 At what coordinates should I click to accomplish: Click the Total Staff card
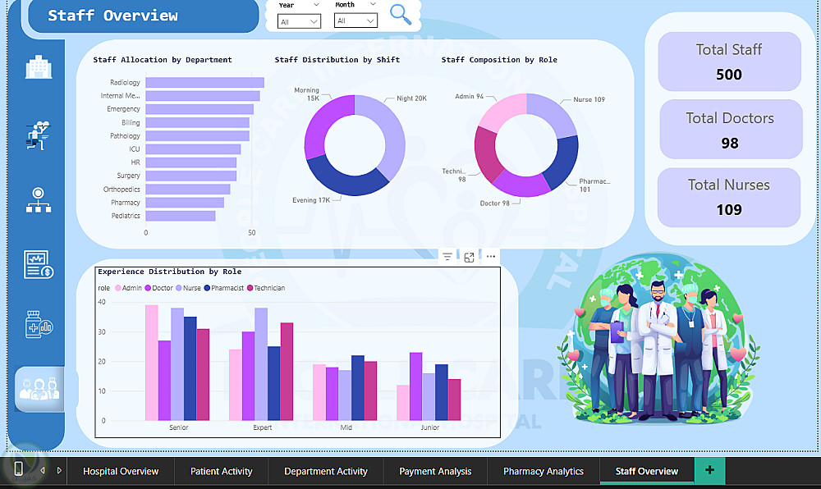pos(729,62)
